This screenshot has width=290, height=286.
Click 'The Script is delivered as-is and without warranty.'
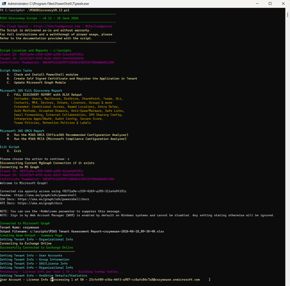[45, 30]
